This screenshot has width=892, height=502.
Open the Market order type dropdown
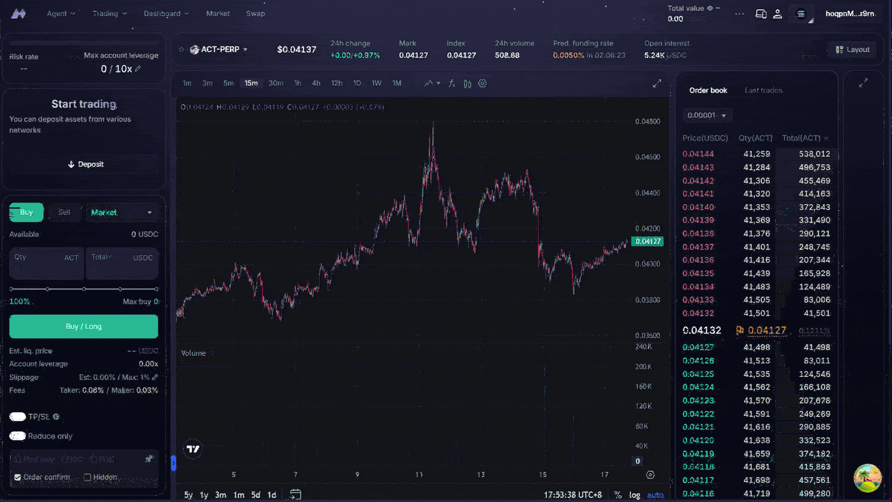point(122,212)
